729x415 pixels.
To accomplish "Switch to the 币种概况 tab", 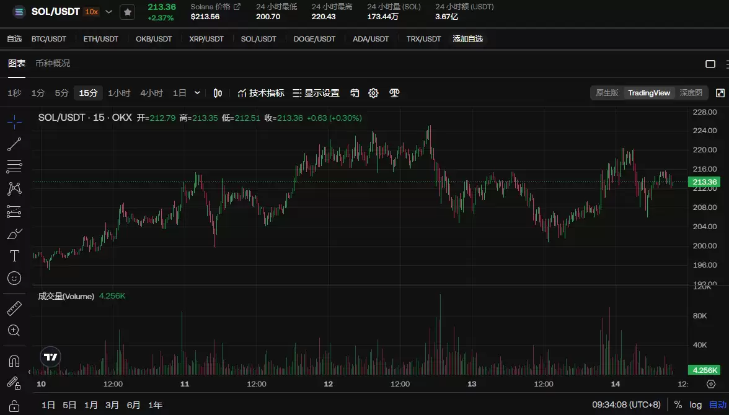I will (53, 64).
